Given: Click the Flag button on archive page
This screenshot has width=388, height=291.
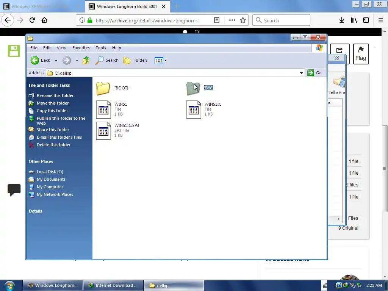Looking at the screenshot, I should pos(361,54).
